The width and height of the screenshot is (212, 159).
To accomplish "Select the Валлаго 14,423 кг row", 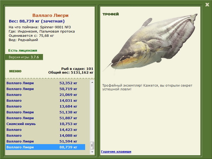I will [46, 130].
